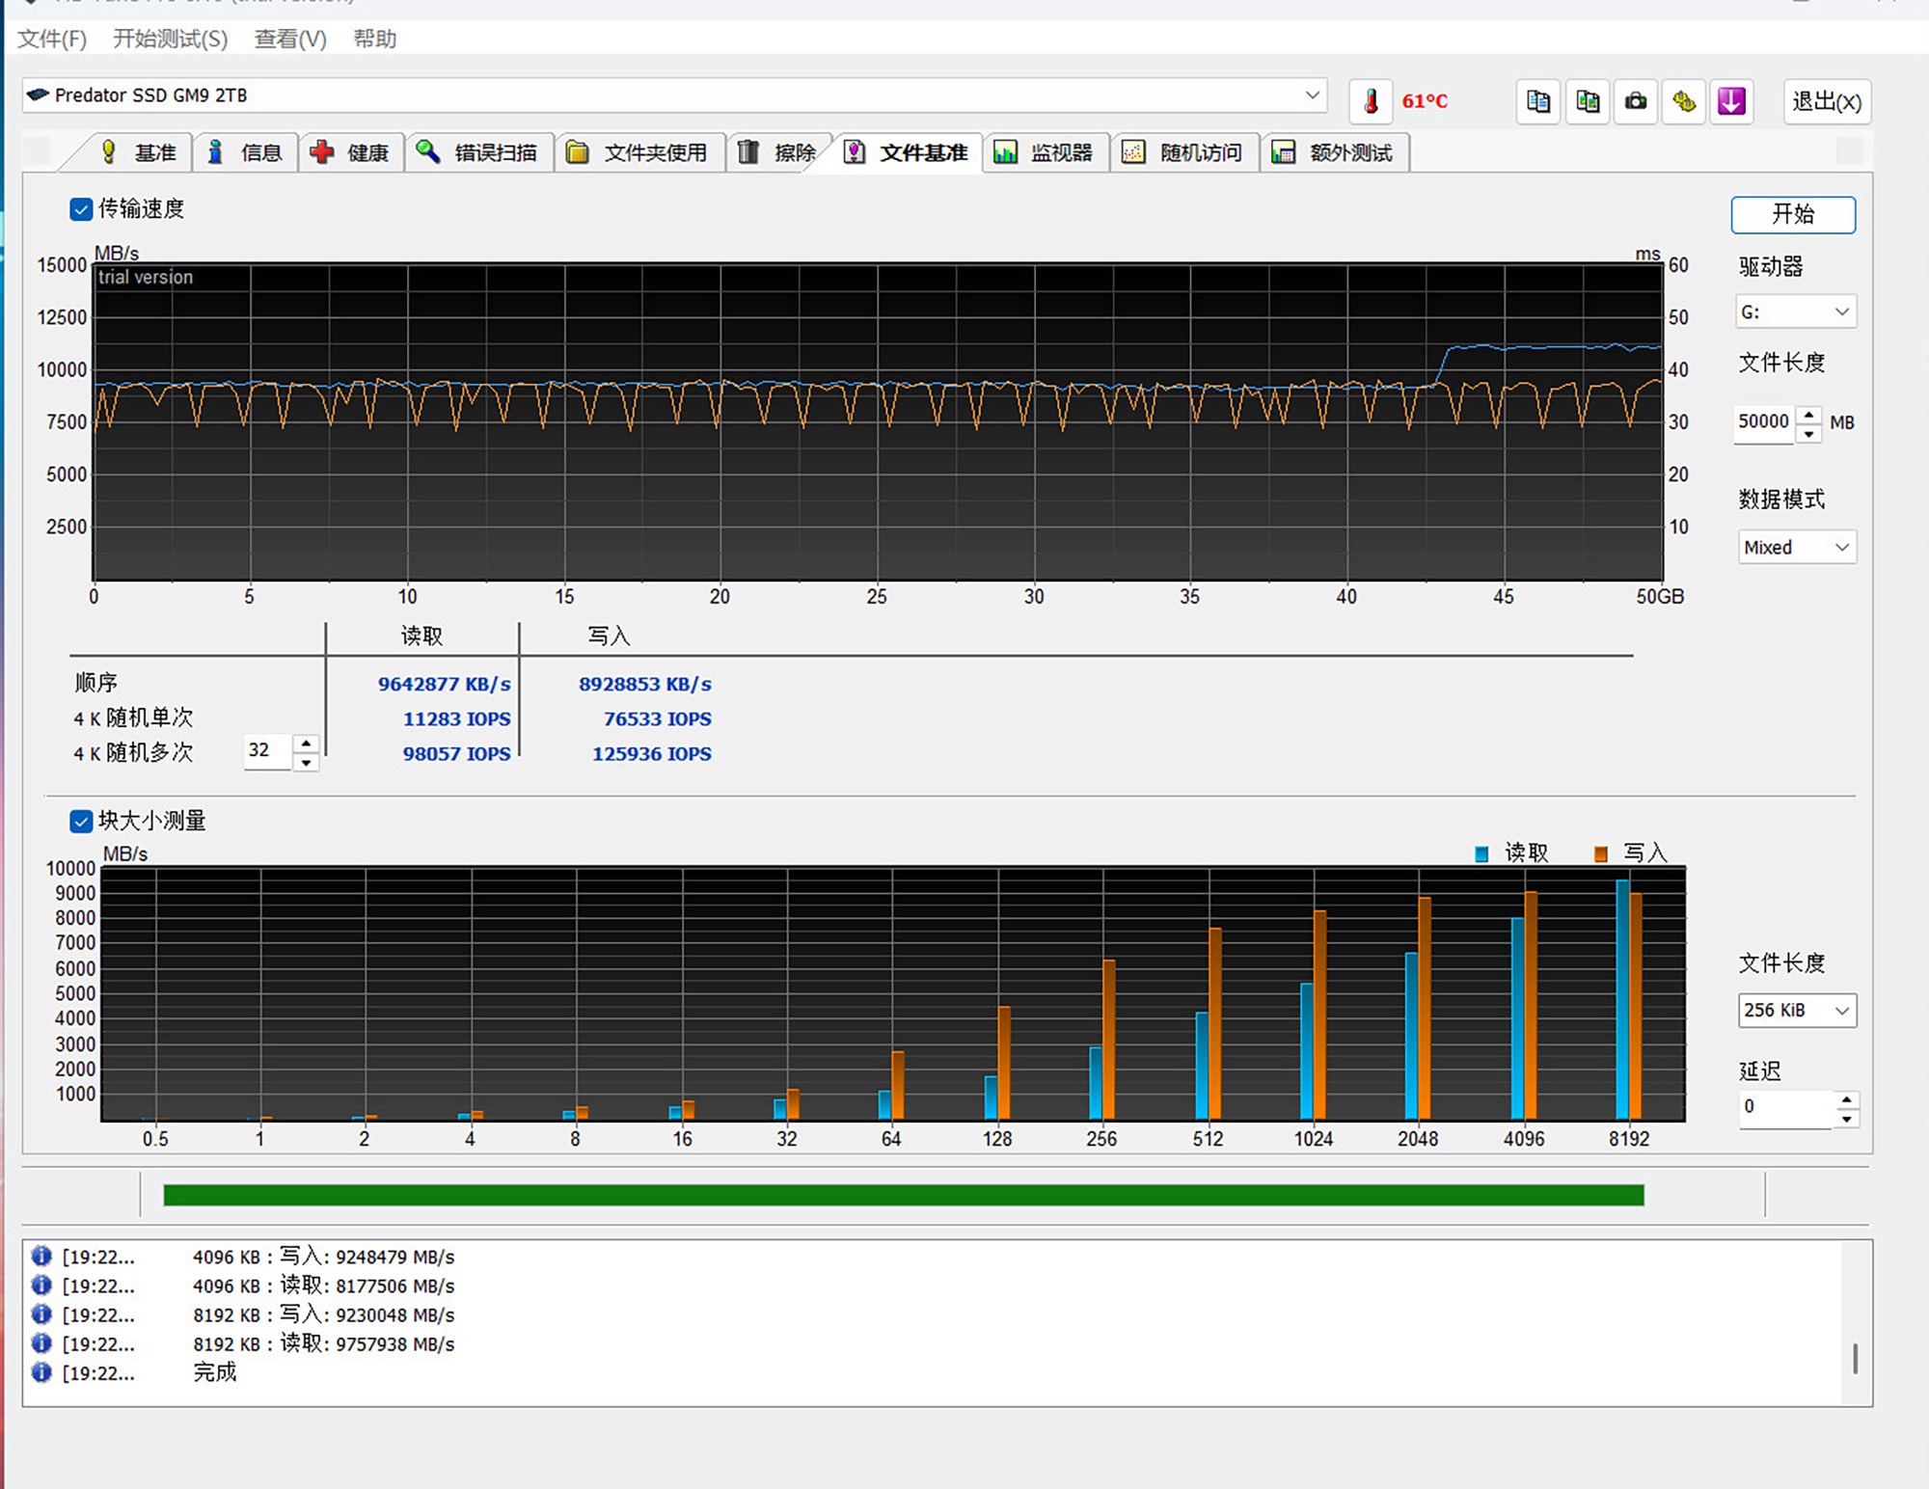Click the purple down arrow icon
The height and width of the screenshot is (1489, 1929).
coord(1732,101)
